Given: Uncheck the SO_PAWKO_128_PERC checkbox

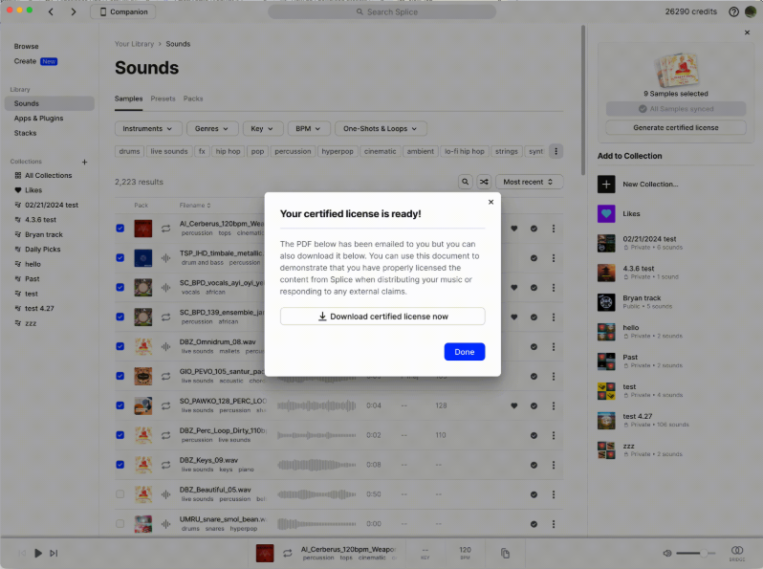Looking at the screenshot, I should click(120, 405).
